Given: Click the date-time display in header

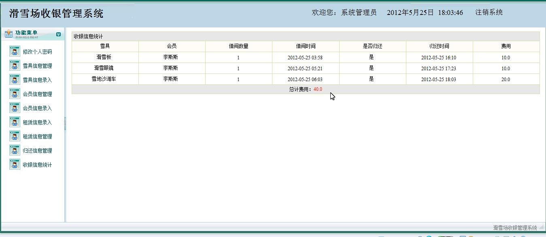Looking at the screenshot, I should [425, 13].
